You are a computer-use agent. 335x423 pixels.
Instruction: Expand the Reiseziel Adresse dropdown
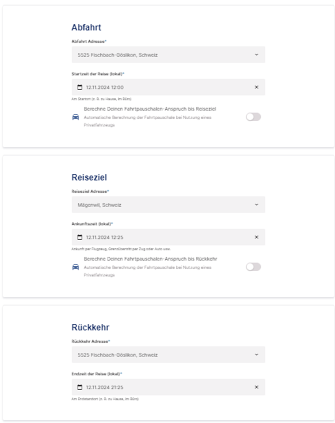click(256, 205)
